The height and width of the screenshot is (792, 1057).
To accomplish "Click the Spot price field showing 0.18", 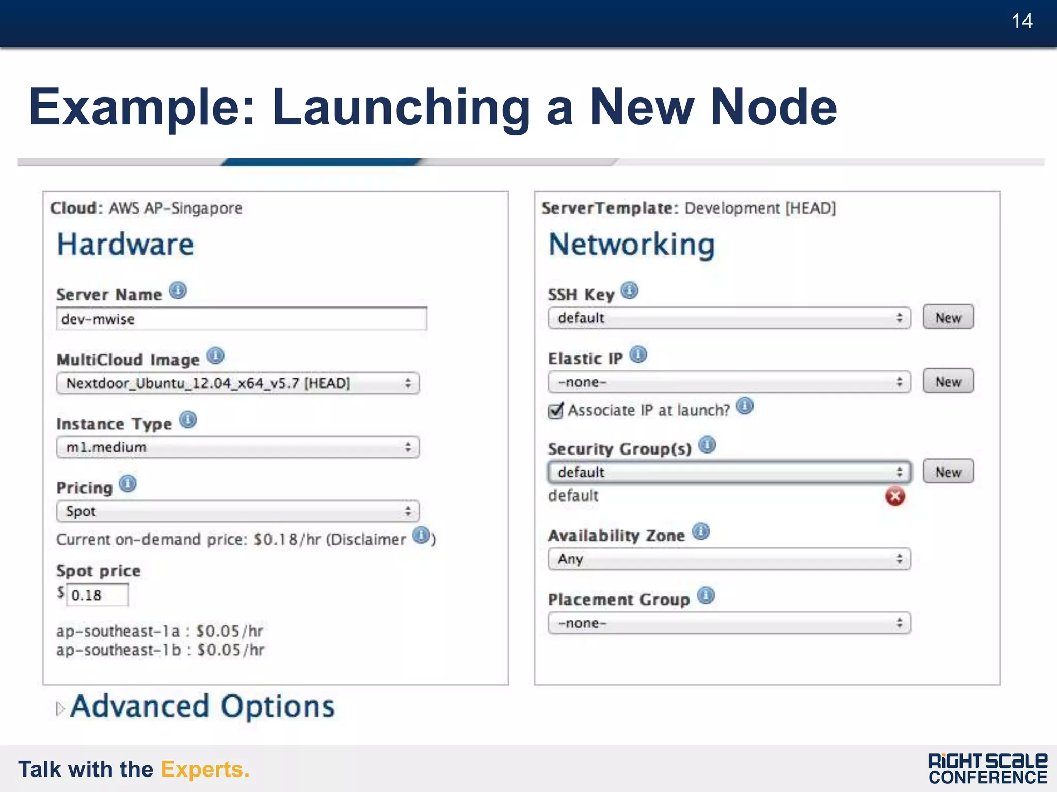I will [x=98, y=595].
